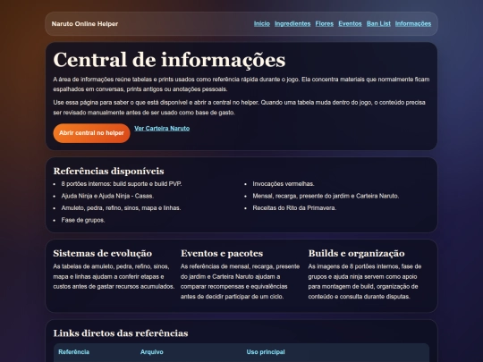Click the Referências disponíveis heading
The height and width of the screenshot is (362, 483).
tap(108, 171)
